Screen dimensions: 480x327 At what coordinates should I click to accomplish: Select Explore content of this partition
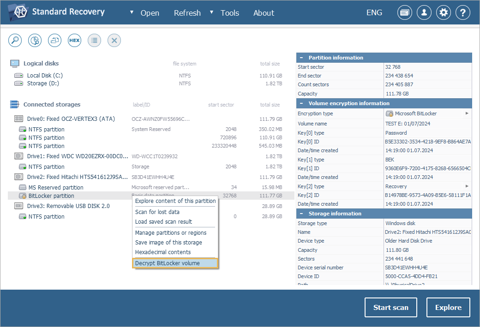[175, 201]
